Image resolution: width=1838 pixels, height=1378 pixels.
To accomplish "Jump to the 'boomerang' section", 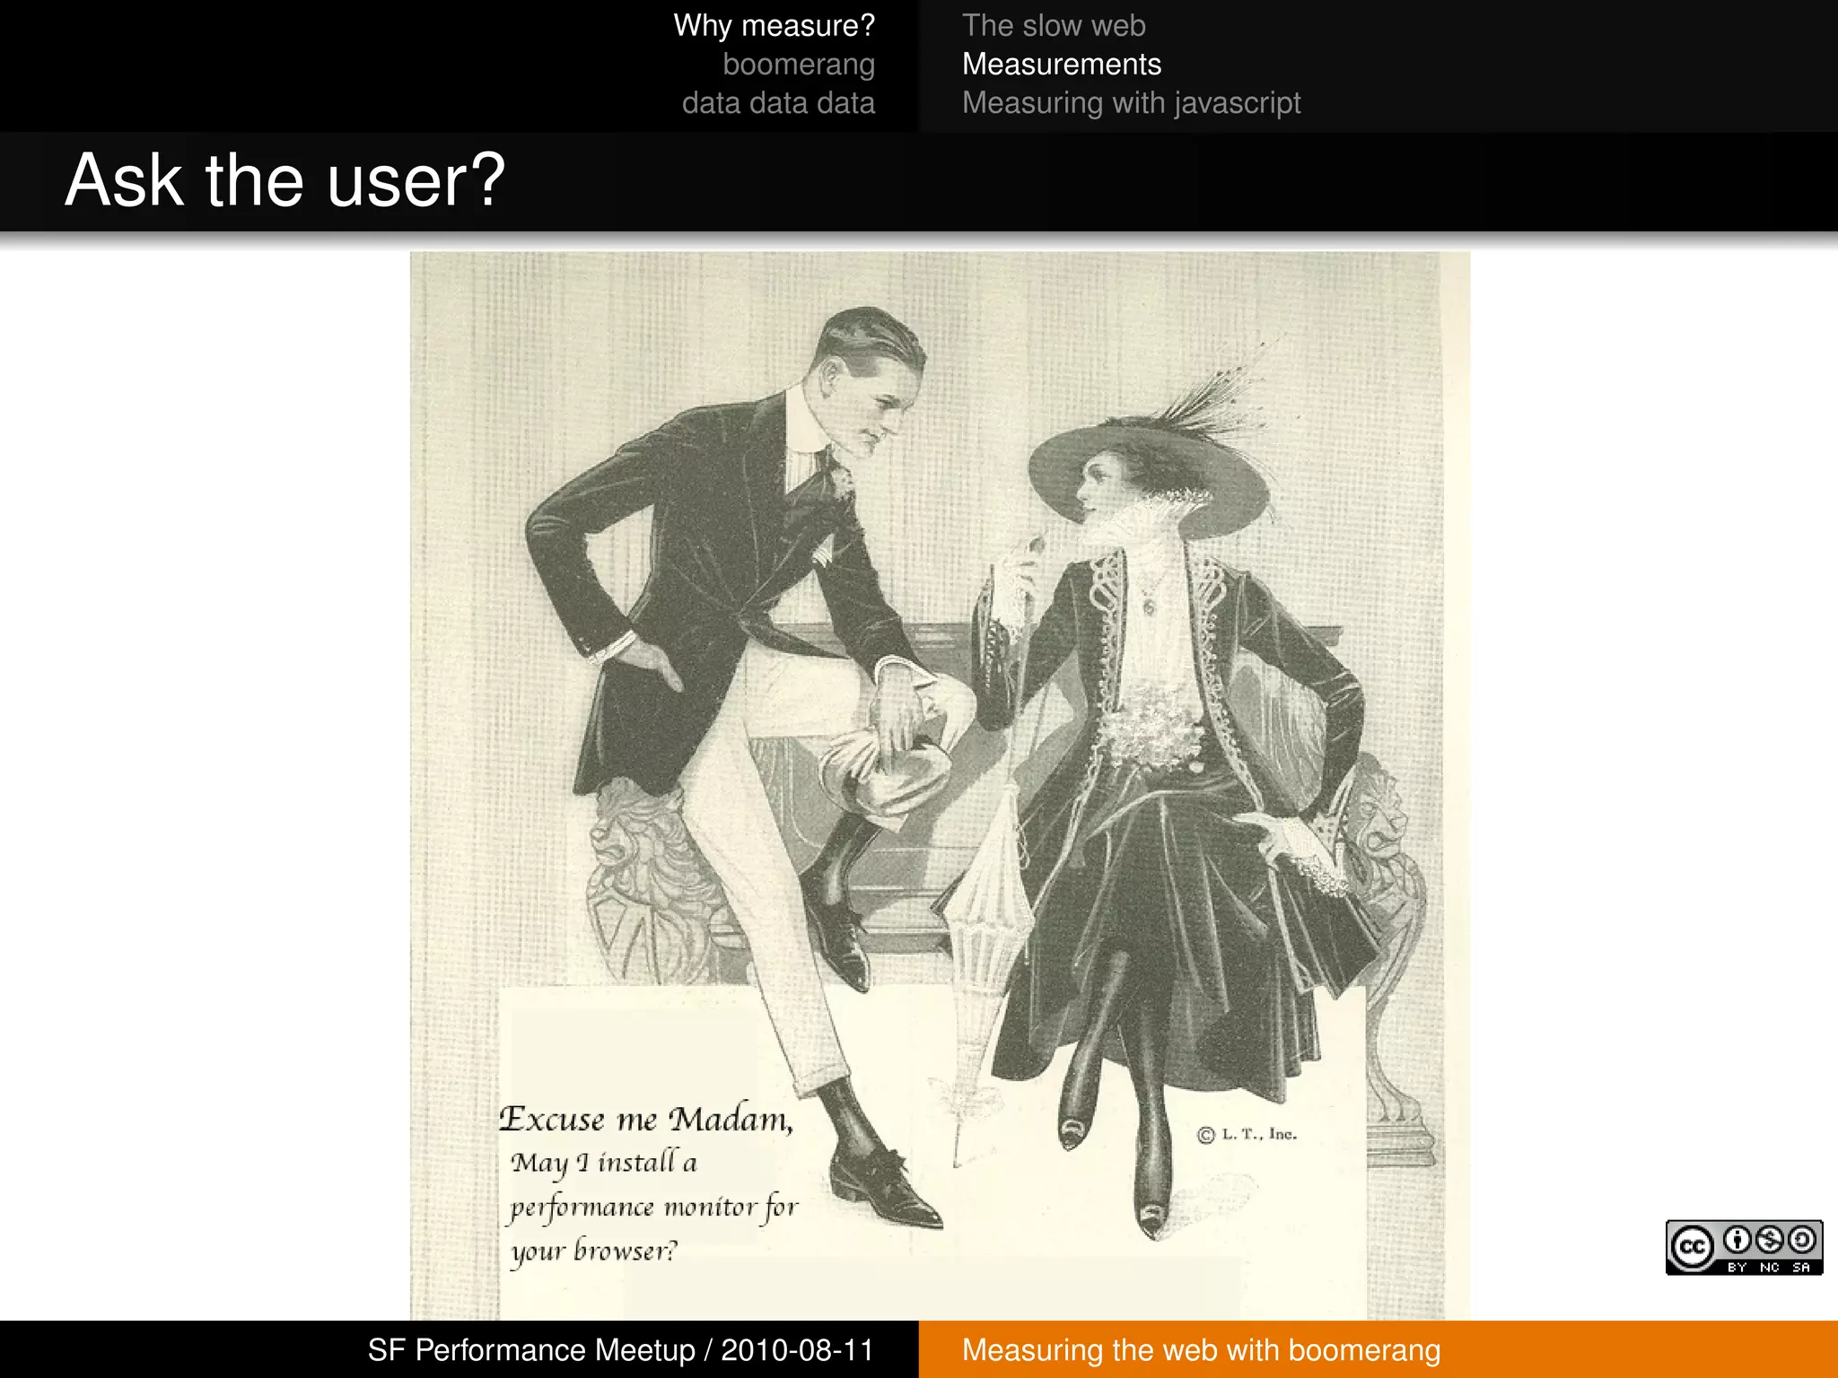I will (x=798, y=65).
